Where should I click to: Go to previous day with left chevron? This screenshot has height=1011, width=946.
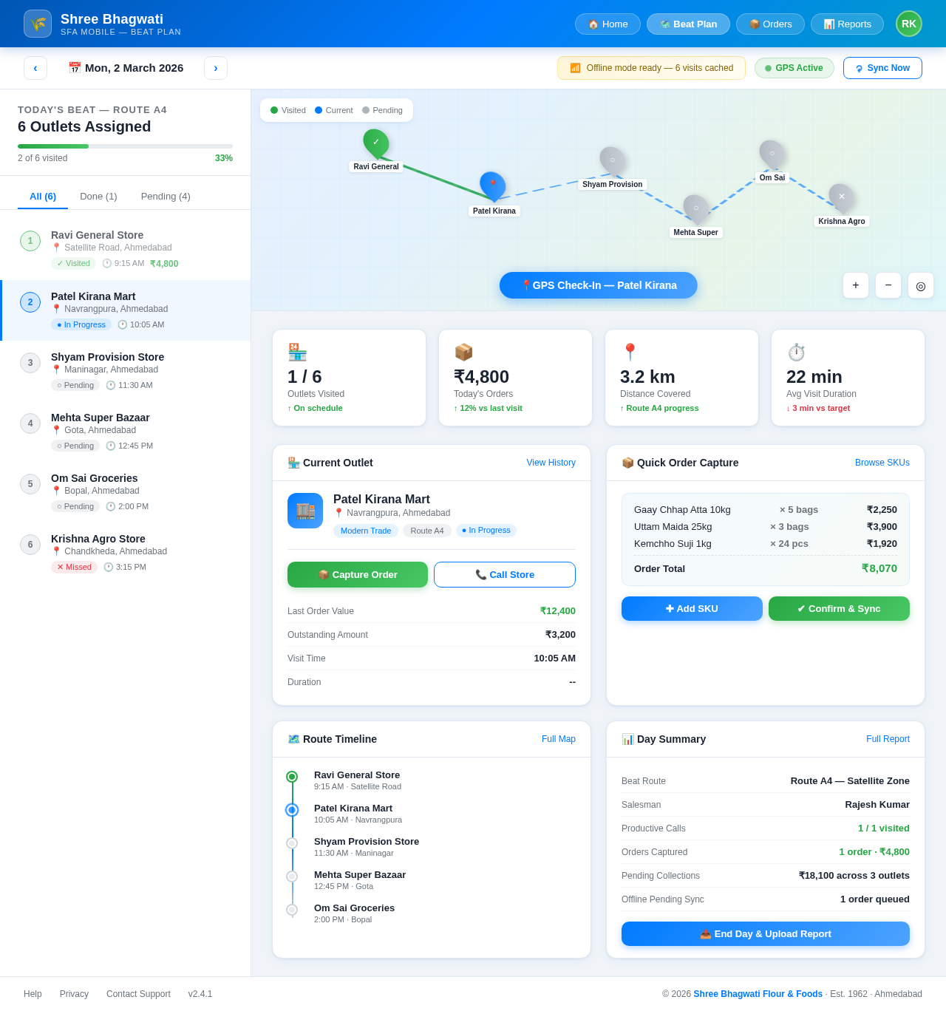35,68
